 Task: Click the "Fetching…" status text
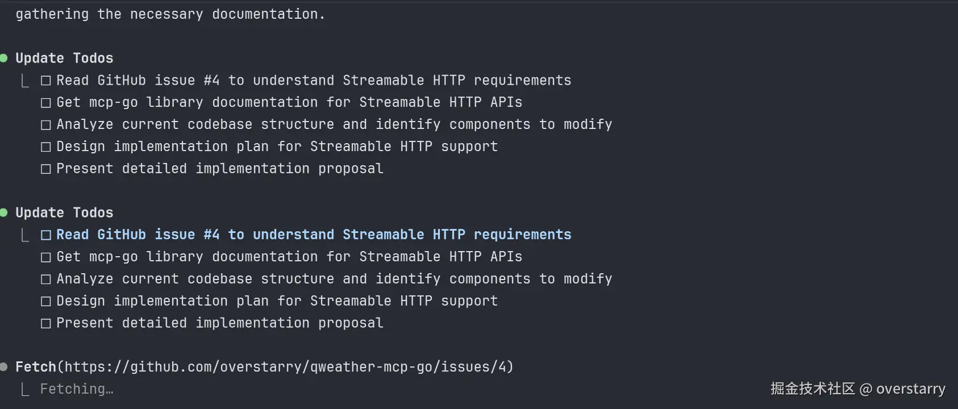point(77,389)
